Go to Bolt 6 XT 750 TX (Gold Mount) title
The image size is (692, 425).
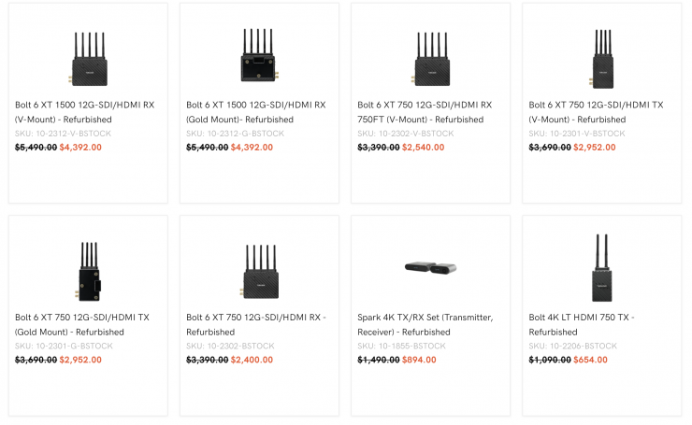click(x=83, y=324)
